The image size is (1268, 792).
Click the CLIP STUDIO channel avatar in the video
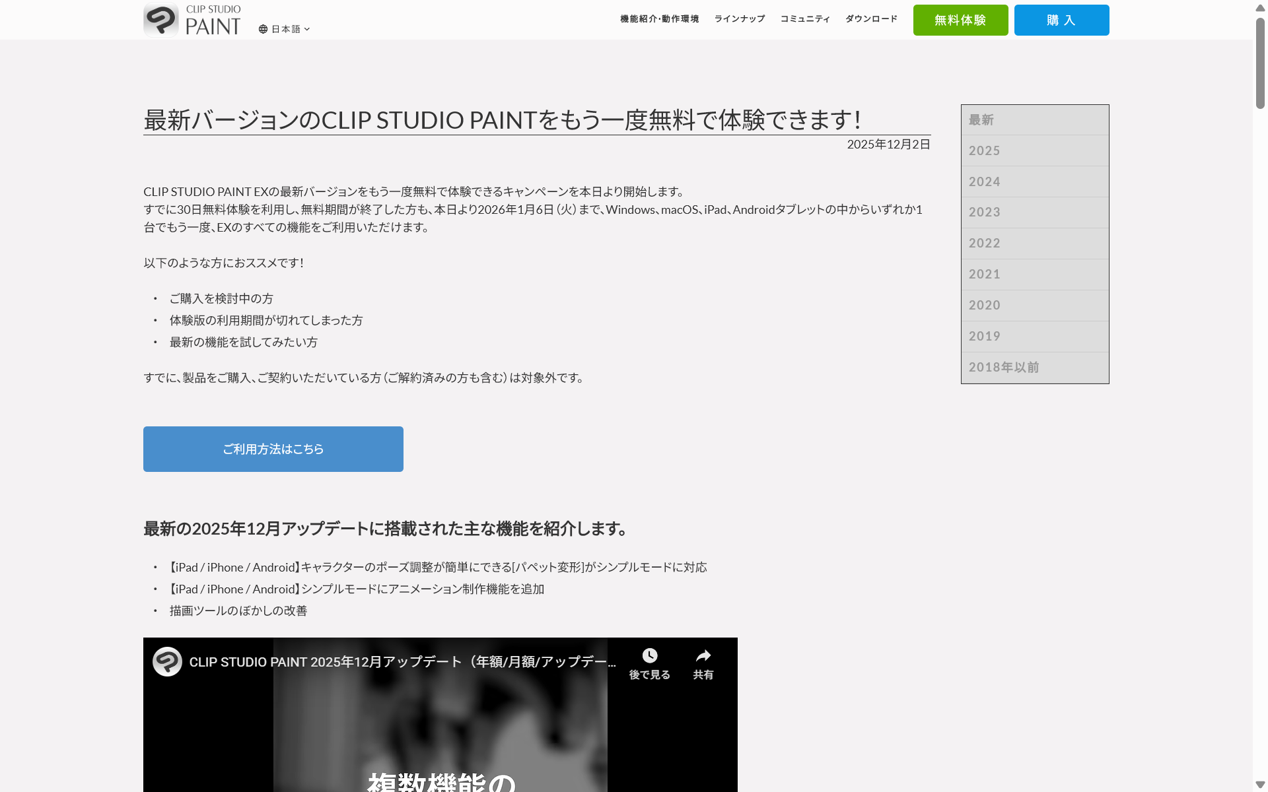click(x=166, y=661)
